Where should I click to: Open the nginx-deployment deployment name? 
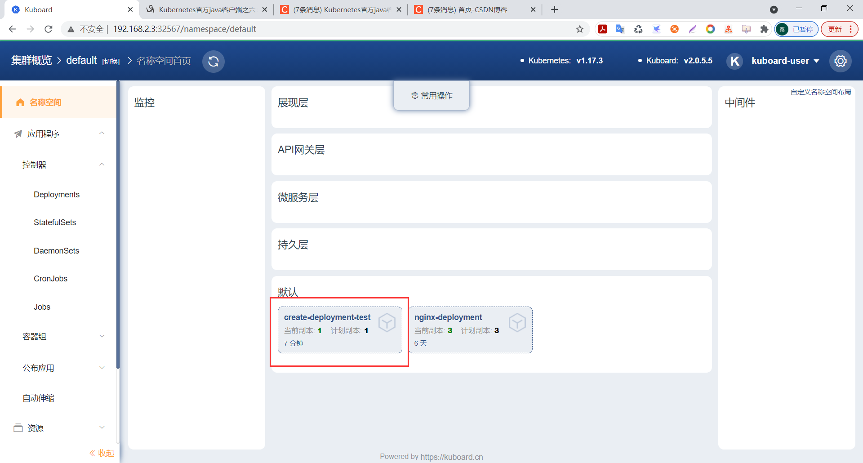click(x=448, y=317)
